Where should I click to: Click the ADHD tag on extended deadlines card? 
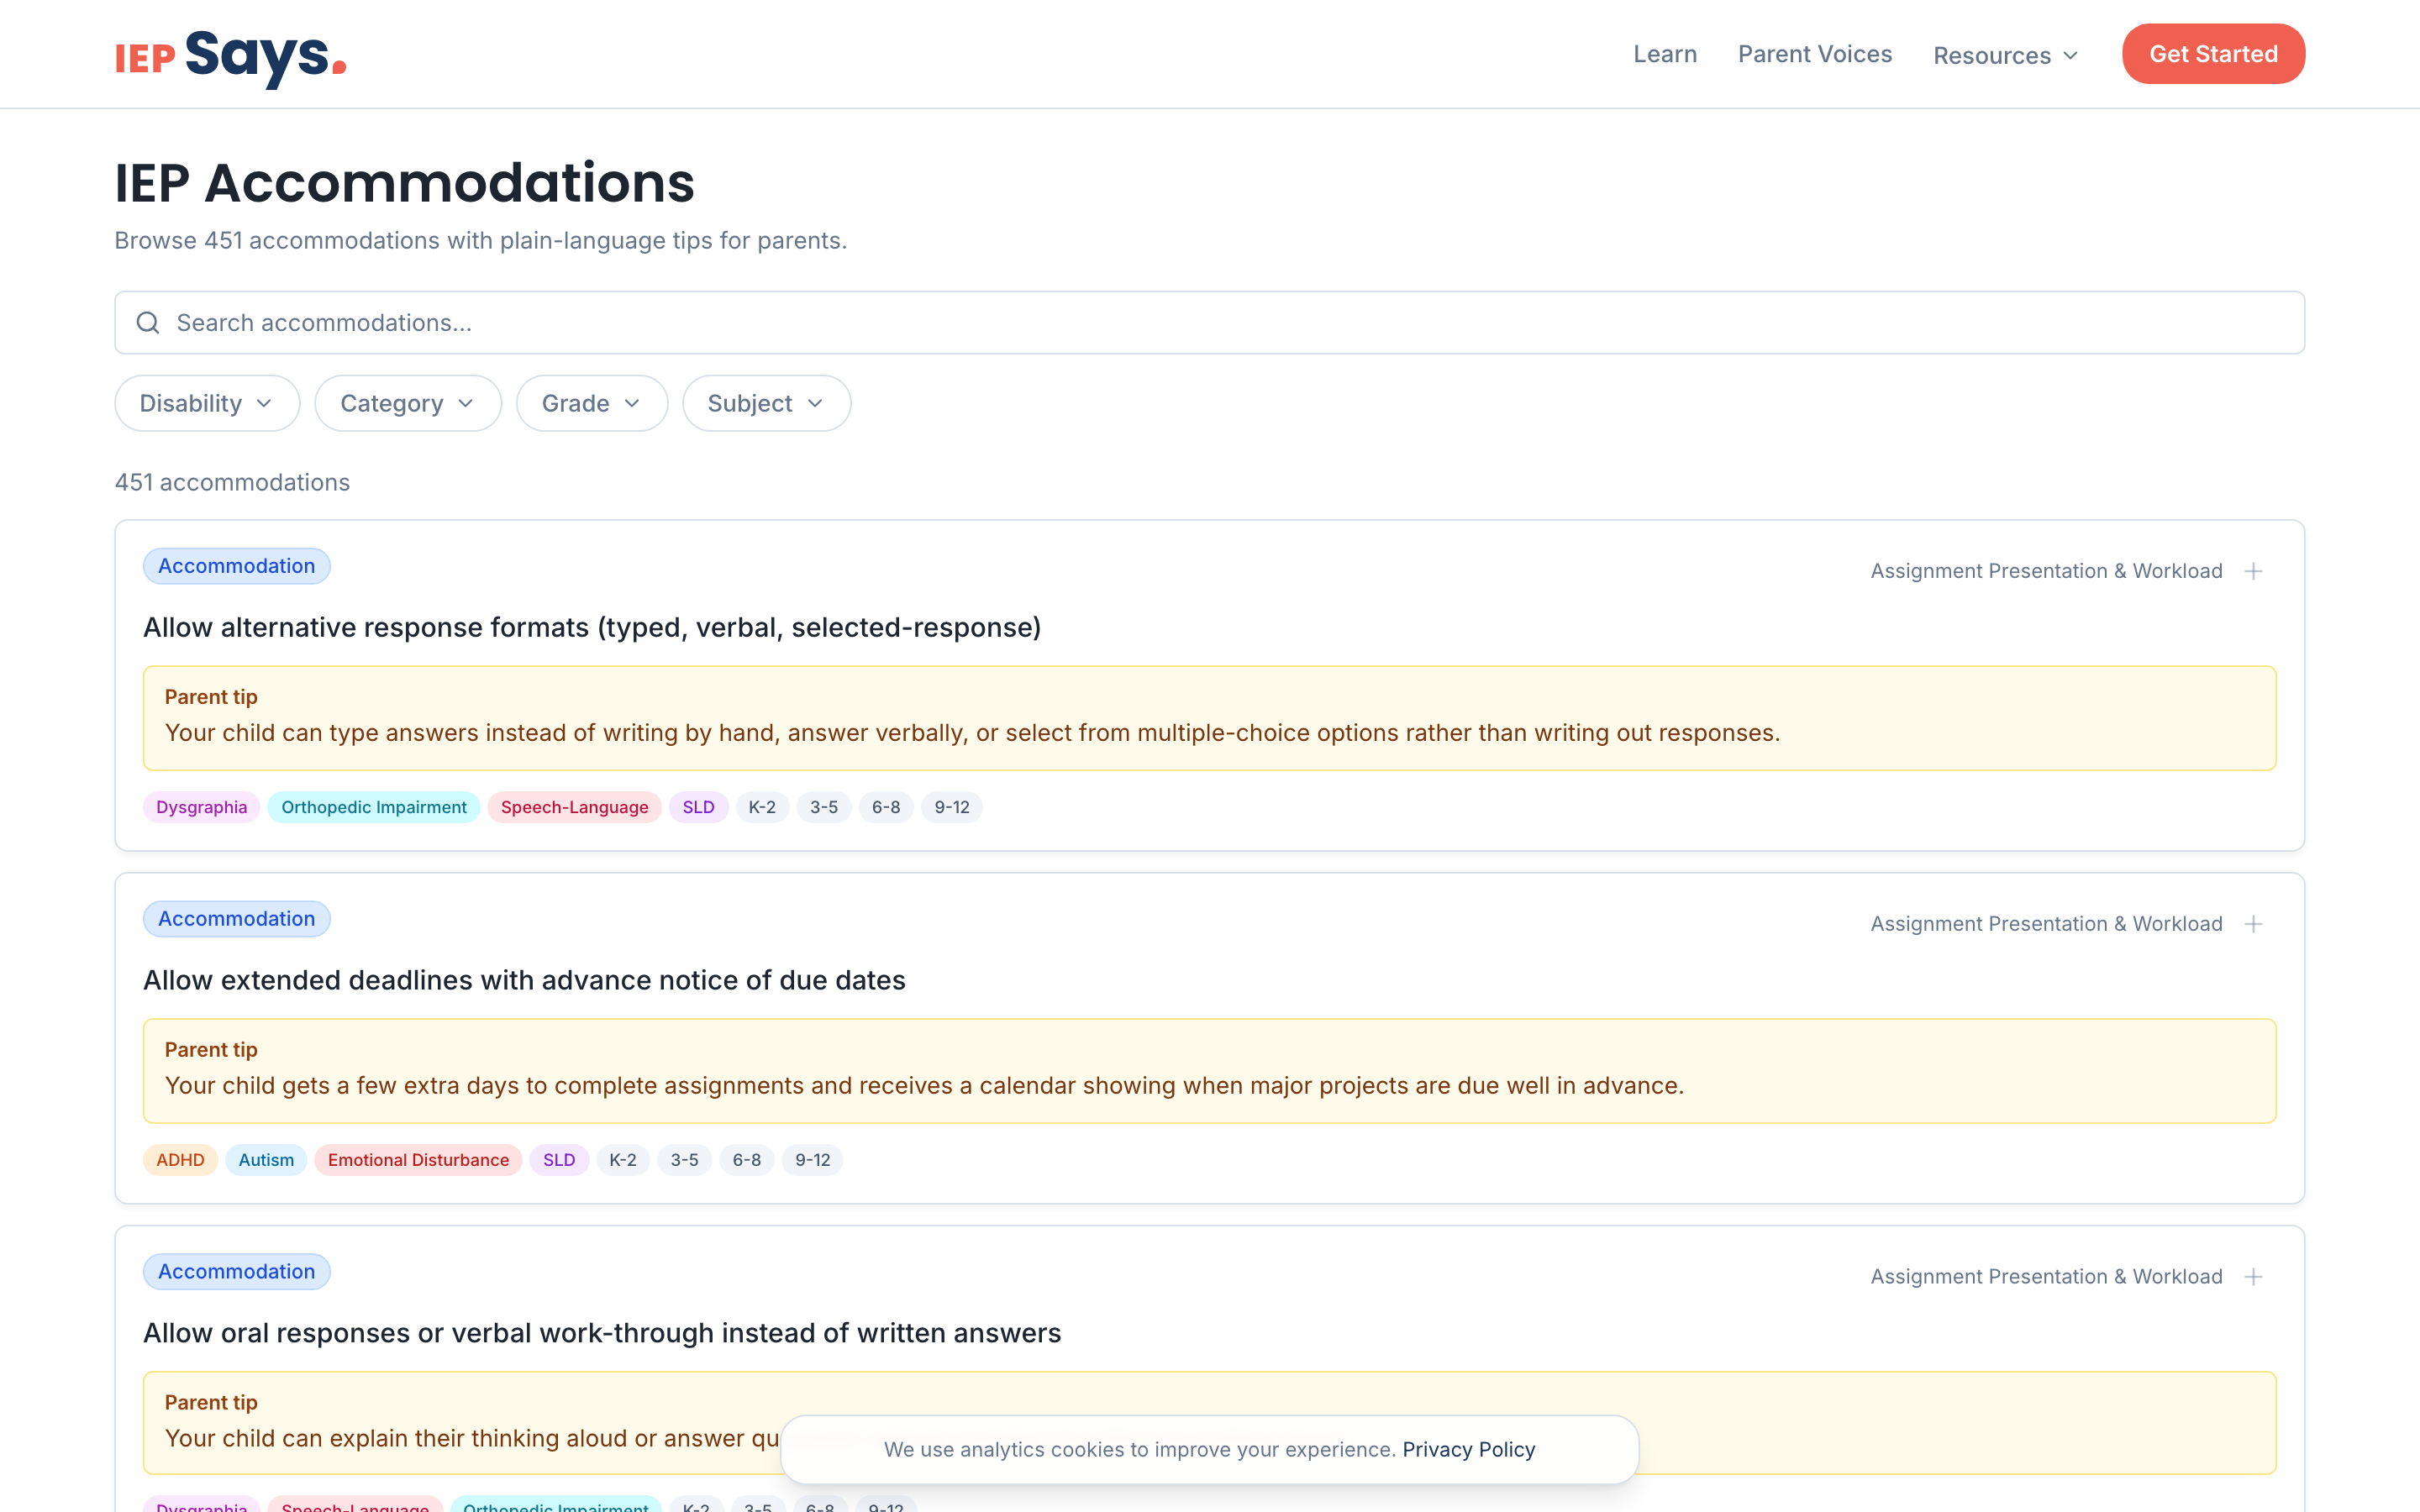coord(180,1160)
